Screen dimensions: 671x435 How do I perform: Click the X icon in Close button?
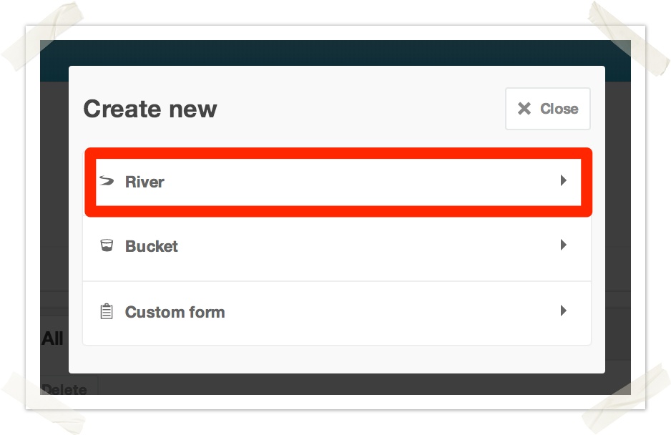(x=524, y=109)
